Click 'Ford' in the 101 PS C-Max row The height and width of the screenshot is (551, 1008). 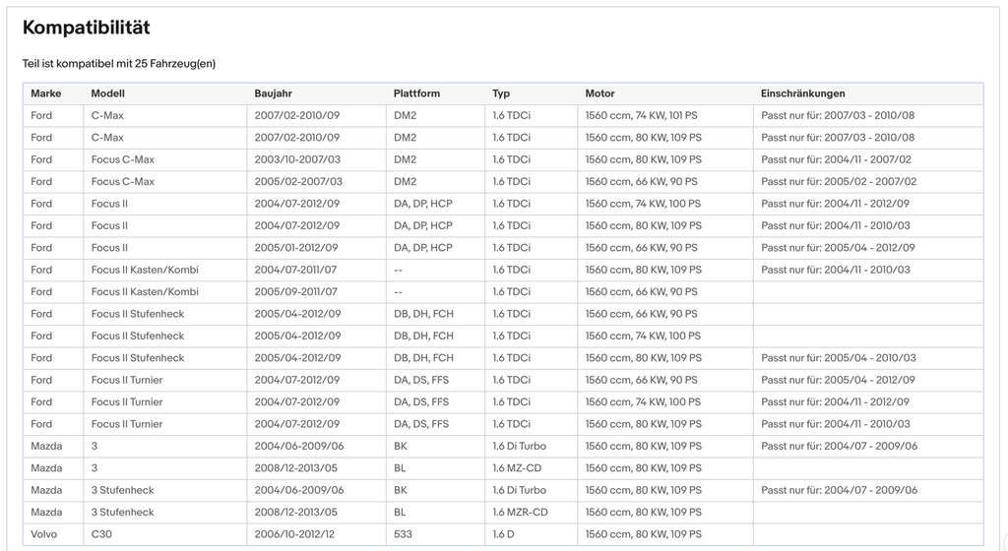pos(41,115)
